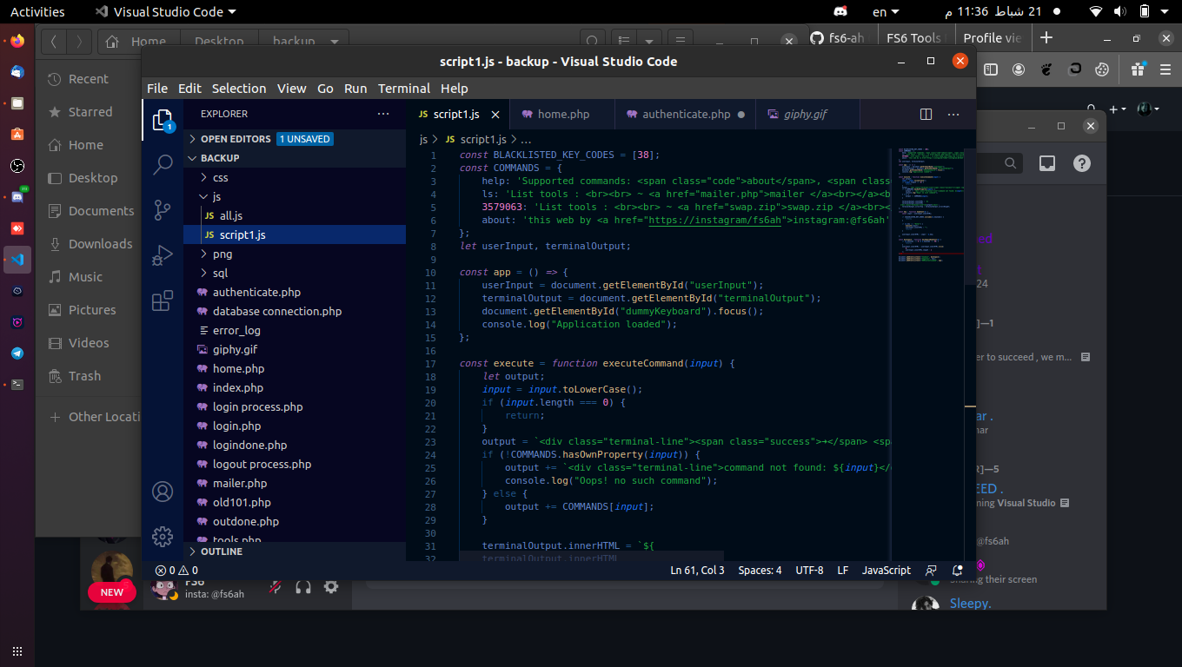Click the code minimap overview
This screenshot has width=1182, height=667.
[931, 204]
